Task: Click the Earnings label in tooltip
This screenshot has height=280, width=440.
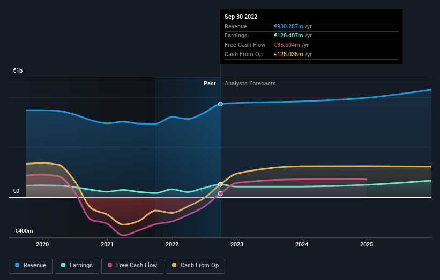Action: (236, 35)
